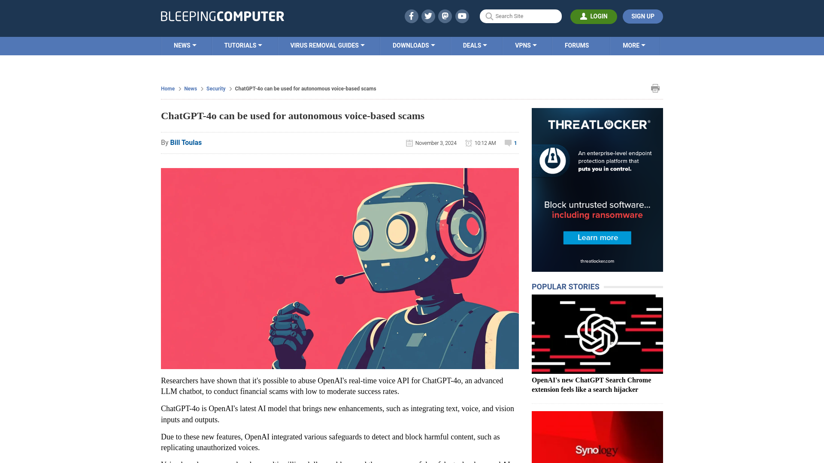Click the BleepingComputer home logo
The image size is (824, 463).
222,16
